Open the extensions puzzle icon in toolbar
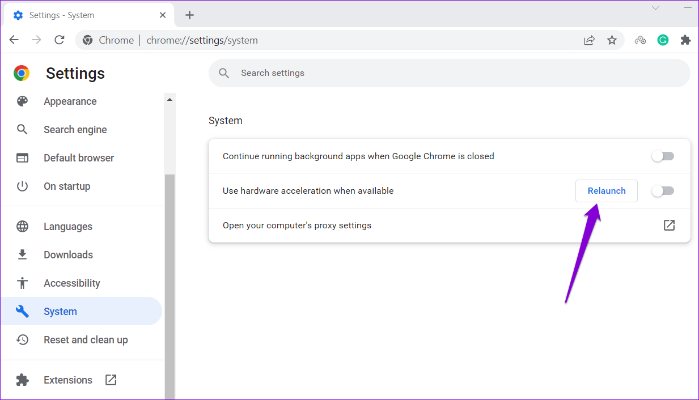Viewport: 699px width, 400px height. pos(685,40)
